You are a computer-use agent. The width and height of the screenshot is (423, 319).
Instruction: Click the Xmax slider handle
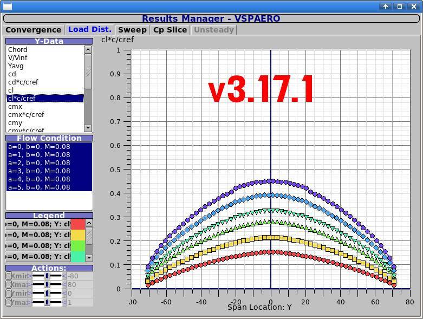click(x=47, y=284)
